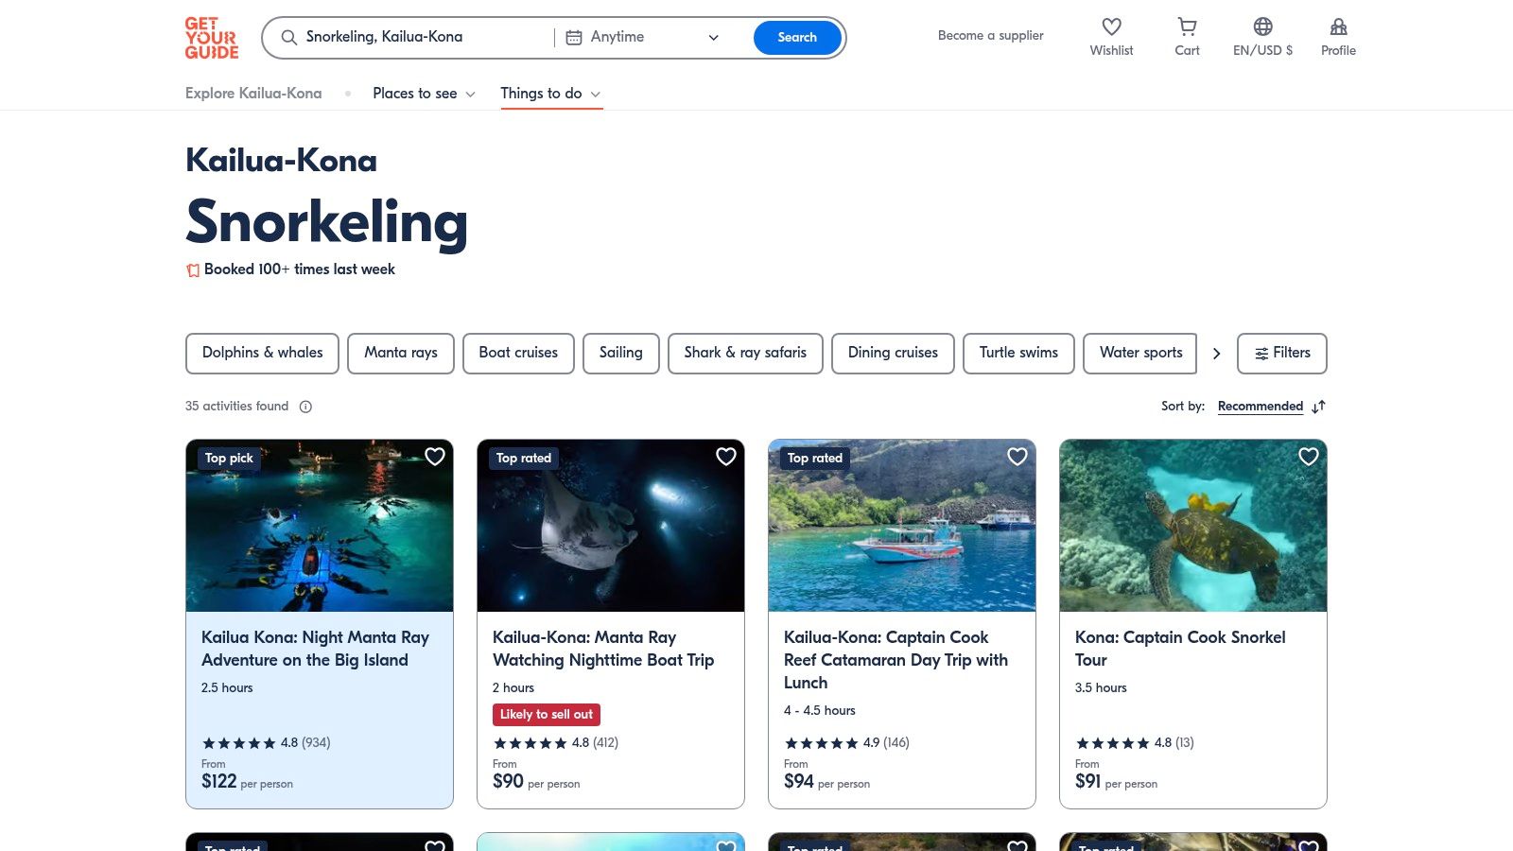Click the $90 per person price
The height and width of the screenshot is (851, 1513).
(x=536, y=782)
